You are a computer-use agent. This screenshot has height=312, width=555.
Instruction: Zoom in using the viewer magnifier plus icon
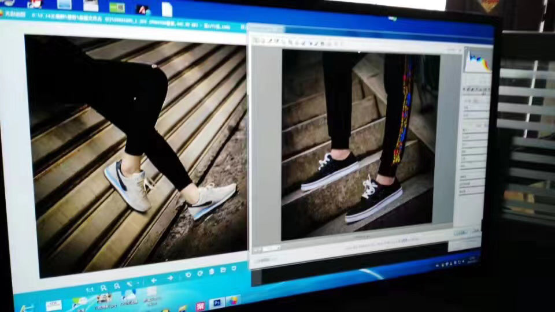click(x=103, y=287)
